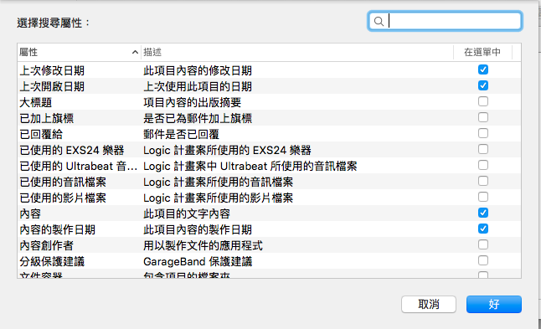
Task: Select the 已使用的 Ultrabeat 音… attribute name
Action: click(x=79, y=167)
